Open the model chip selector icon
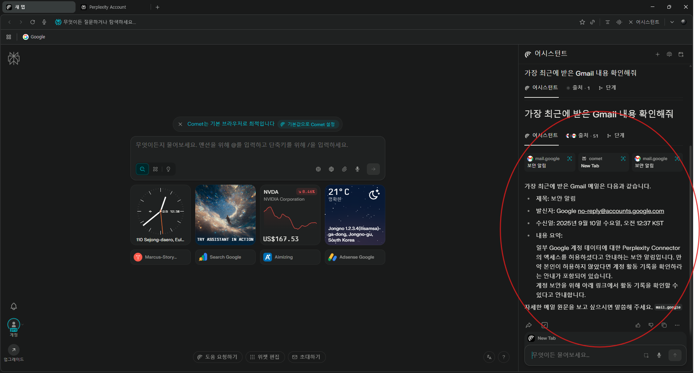 pos(318,169)
